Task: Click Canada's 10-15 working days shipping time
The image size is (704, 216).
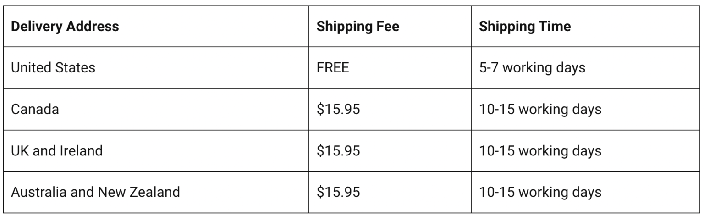Action: pos(540,110)
